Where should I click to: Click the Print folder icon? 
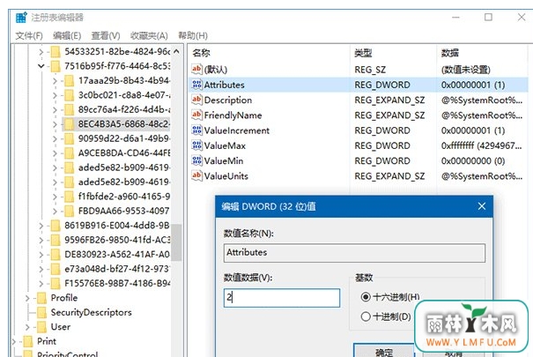point(28,341)
